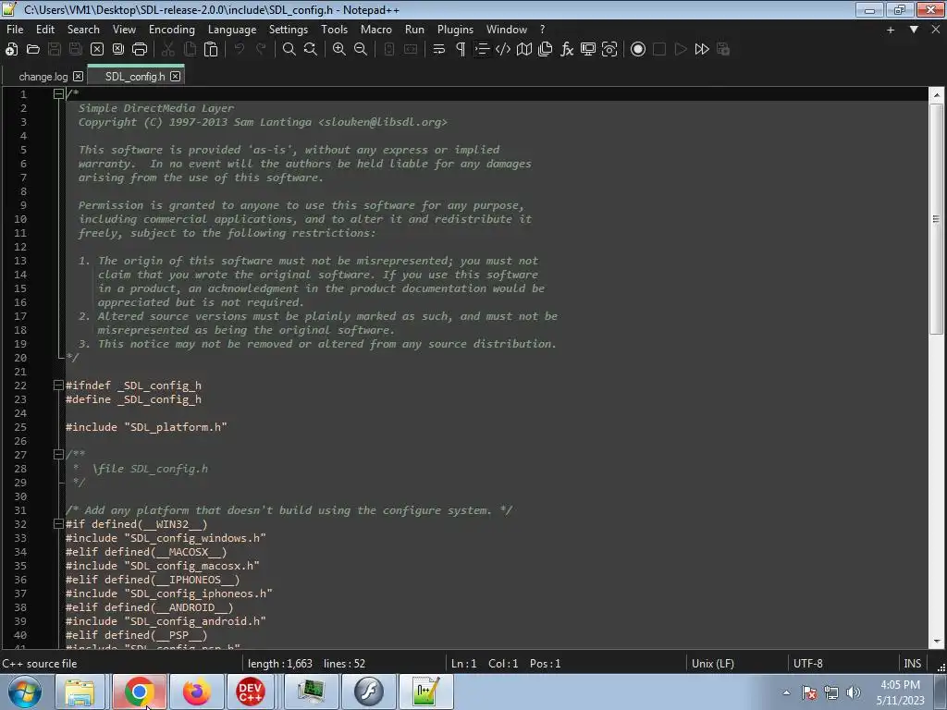Toggle Show all characters pilcrow icon
The image size is (947, 710).
pos(461,50)
